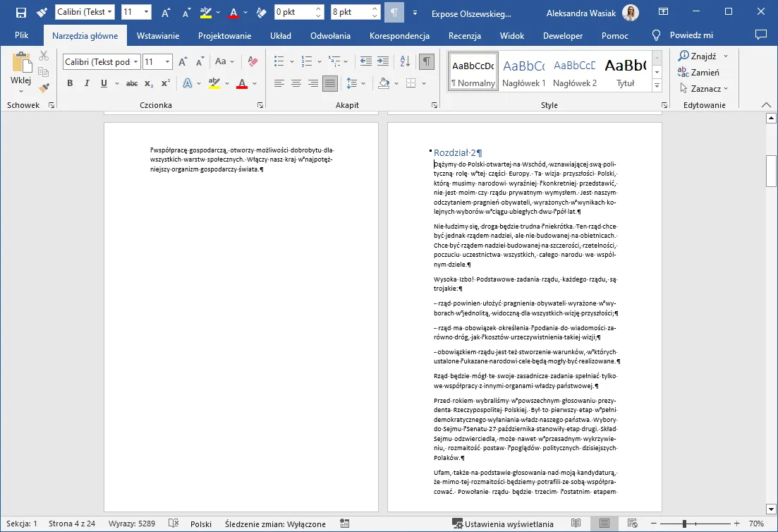Switch to the Układ tab

(280, 36)
